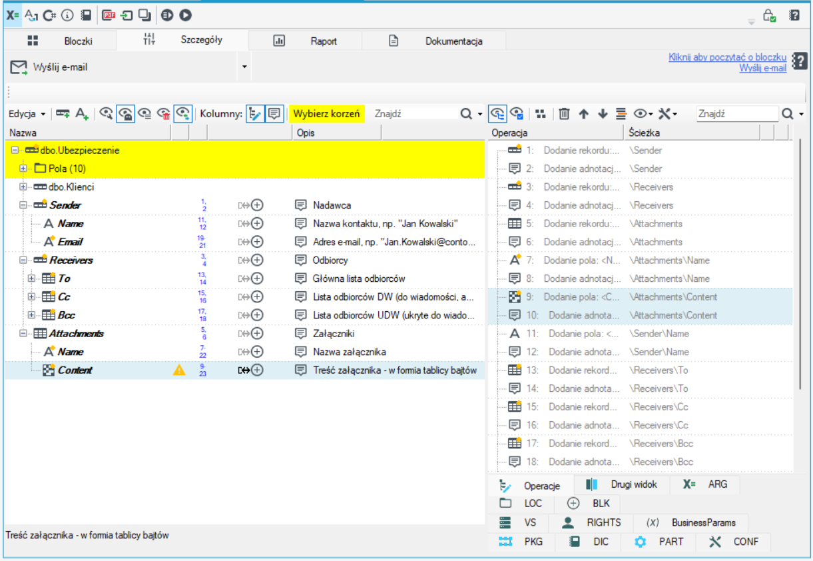Toggle the operations column button after Kolumny
Image resolution: width=813 pixels, height=561 pixels.
[x=254, y=114]
